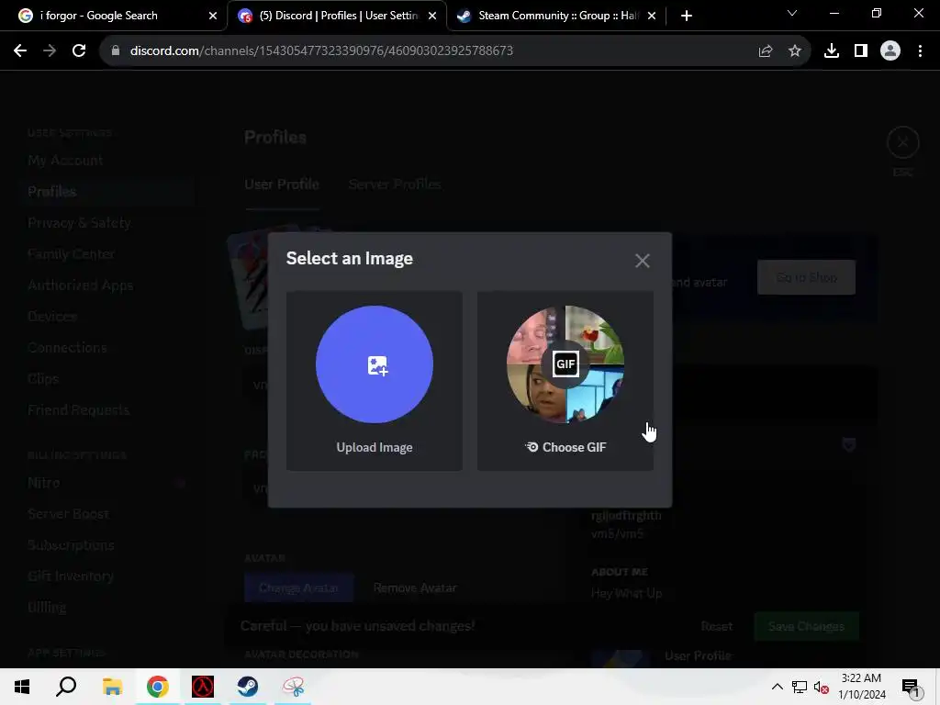Close the i forgor Google Search tab
This screenshot has width=940, height=705.
[212, 16]
